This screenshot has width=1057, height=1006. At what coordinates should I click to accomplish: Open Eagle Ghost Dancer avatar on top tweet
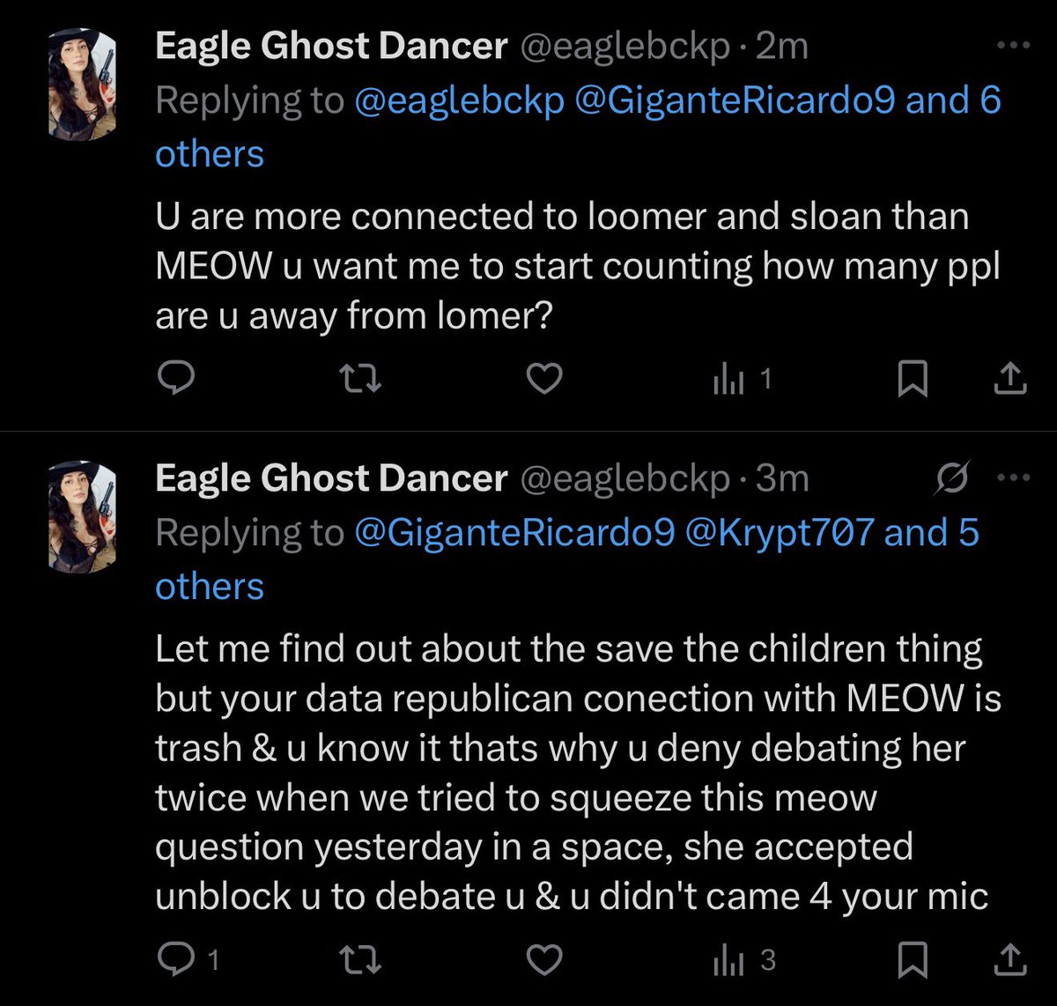[82, 85]
